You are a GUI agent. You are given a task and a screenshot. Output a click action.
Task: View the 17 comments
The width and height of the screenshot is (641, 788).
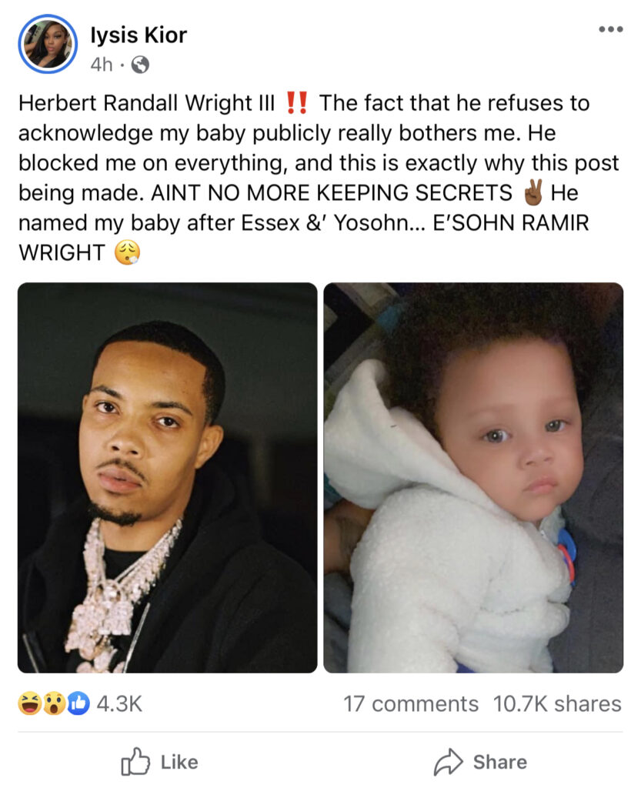coord(411,703)
